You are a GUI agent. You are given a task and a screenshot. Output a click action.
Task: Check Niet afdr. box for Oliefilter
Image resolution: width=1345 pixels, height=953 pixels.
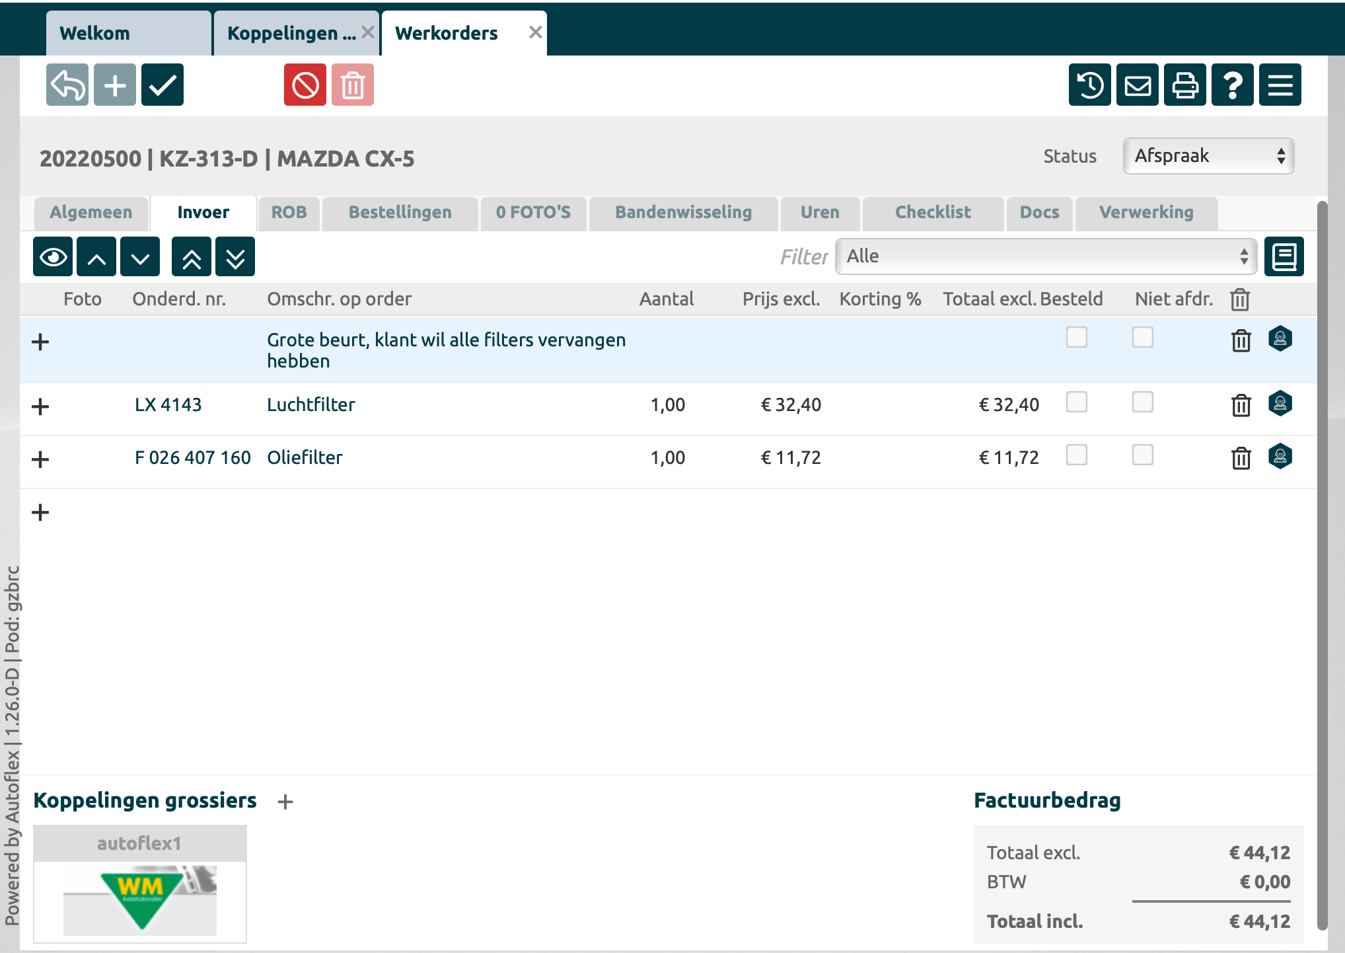click(x=1142, y=455)
